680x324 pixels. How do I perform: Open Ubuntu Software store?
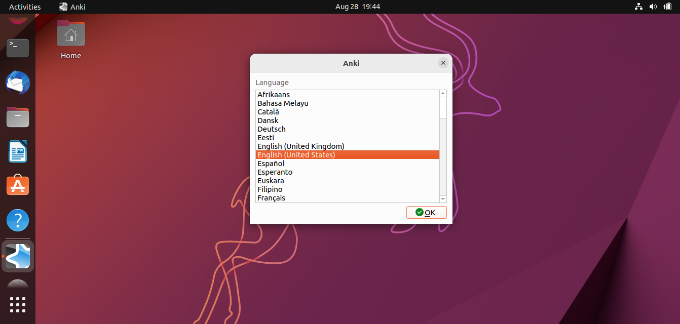pyautogui.click(x=17, y=186)
